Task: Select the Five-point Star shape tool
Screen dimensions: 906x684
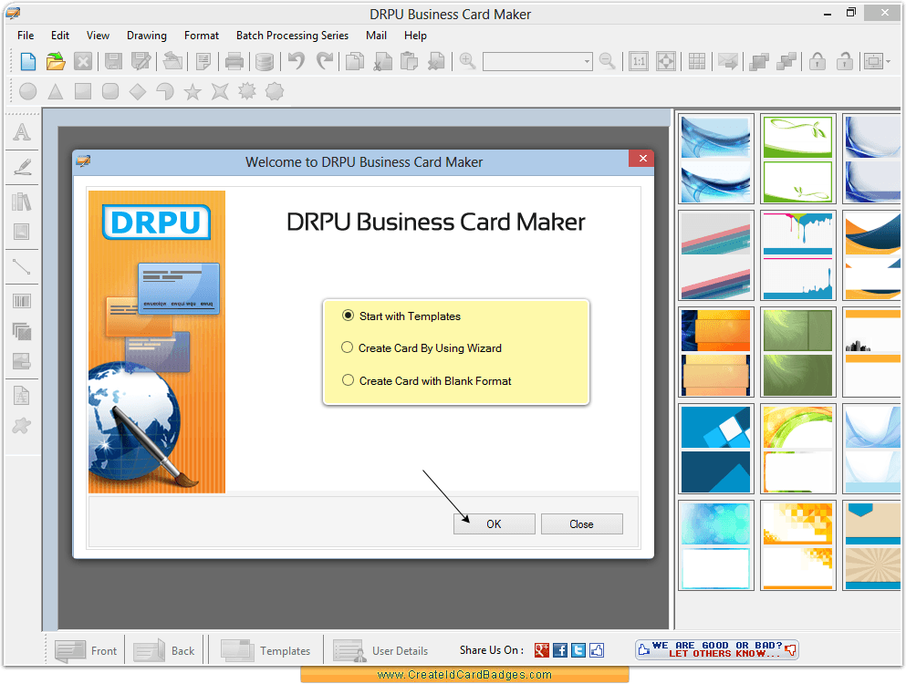Action: (x=193, y=91)
